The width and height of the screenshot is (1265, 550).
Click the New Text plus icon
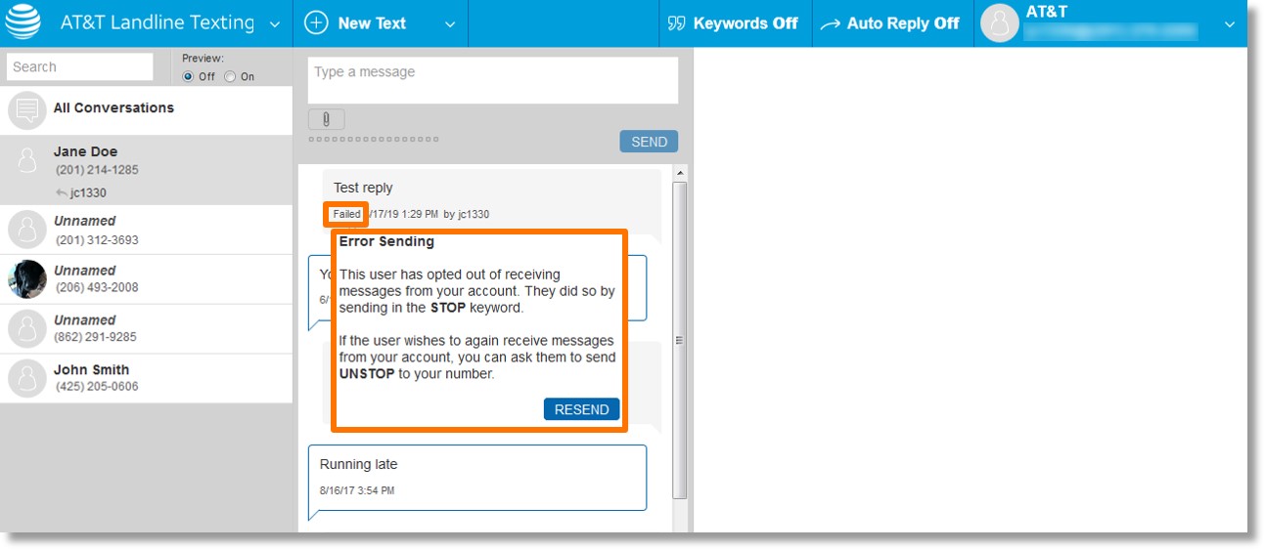[x=316, y=22]
